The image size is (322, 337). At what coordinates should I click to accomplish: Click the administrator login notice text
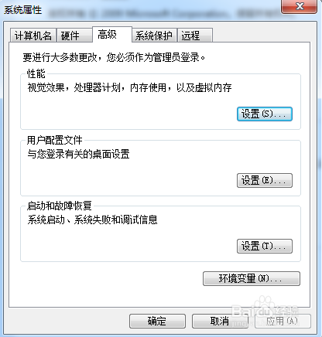pos(114,57)
